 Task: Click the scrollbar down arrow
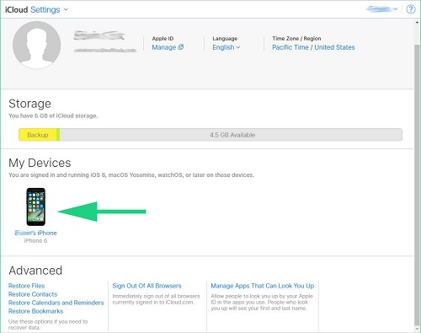point(418,329)
